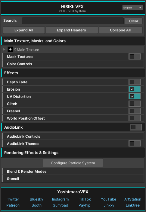Expand the Color Controls section

[73, 64]
